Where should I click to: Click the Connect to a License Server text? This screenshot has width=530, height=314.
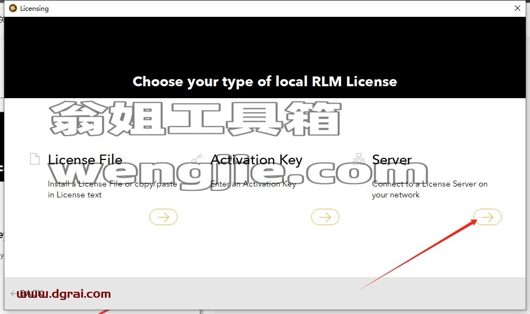click(x=430, y=189)
